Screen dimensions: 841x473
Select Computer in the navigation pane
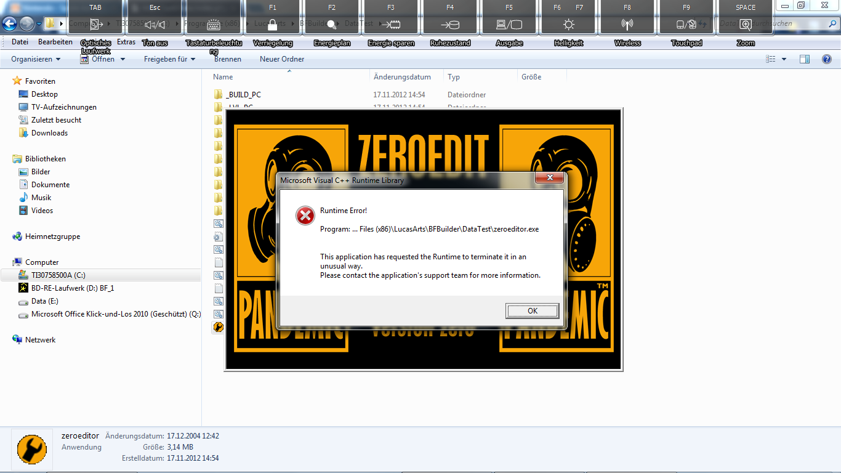[42, 262]
